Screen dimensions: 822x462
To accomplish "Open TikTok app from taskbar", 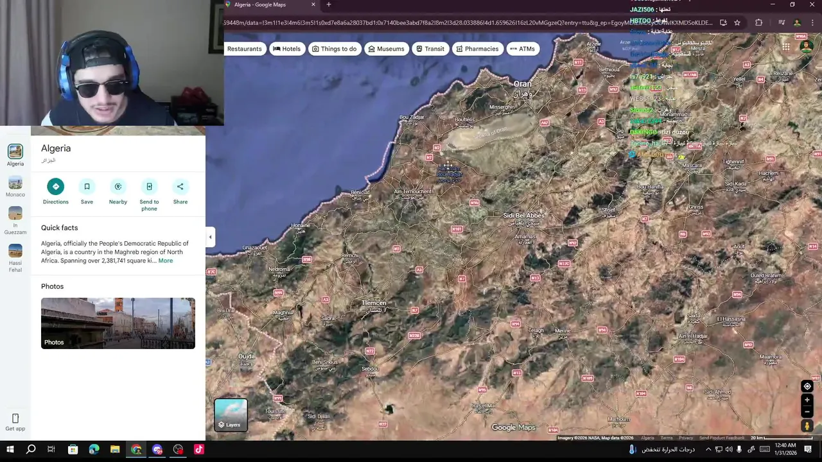I will tap(199, 449).
